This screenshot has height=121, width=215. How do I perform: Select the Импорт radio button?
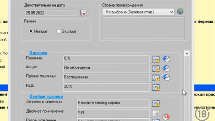[x=31, y=31]
